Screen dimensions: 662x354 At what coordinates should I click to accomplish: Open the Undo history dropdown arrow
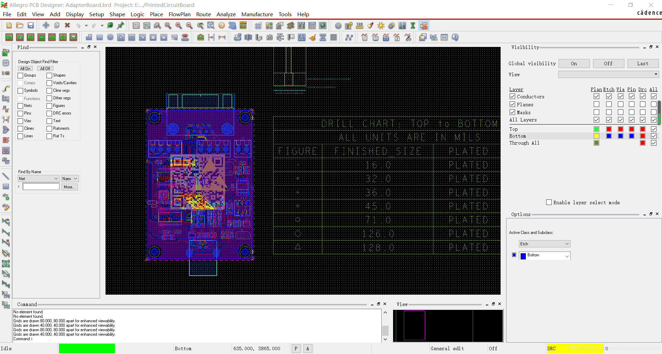tap(86, 26)
